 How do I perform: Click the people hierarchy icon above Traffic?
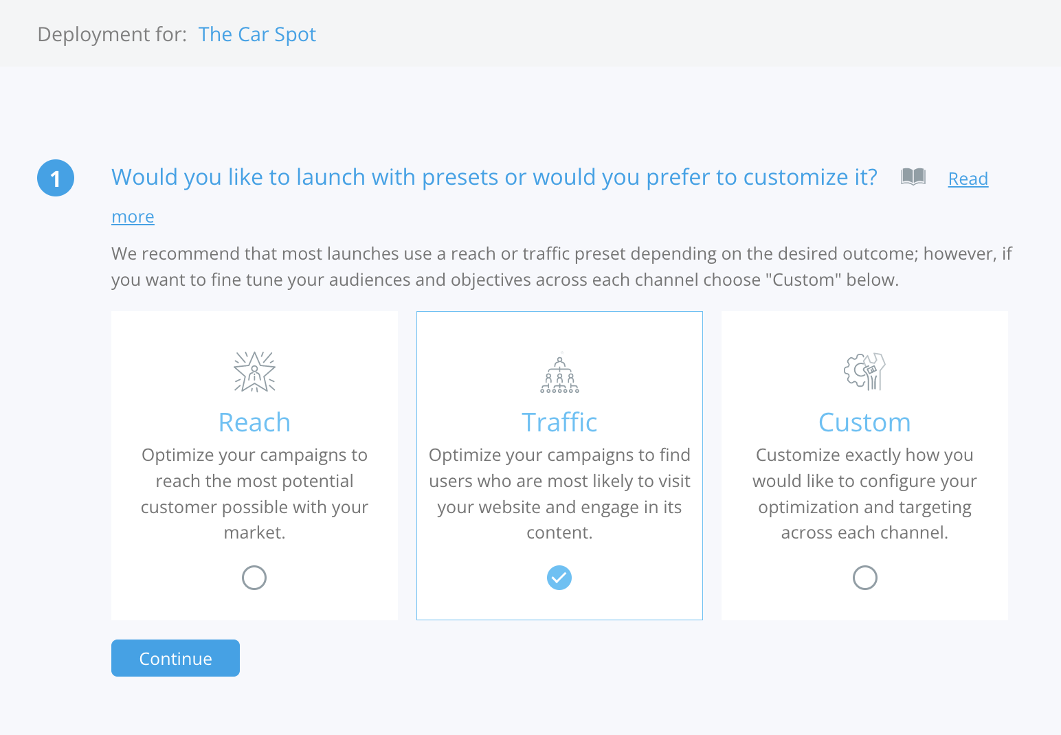[x=559, y=372]
